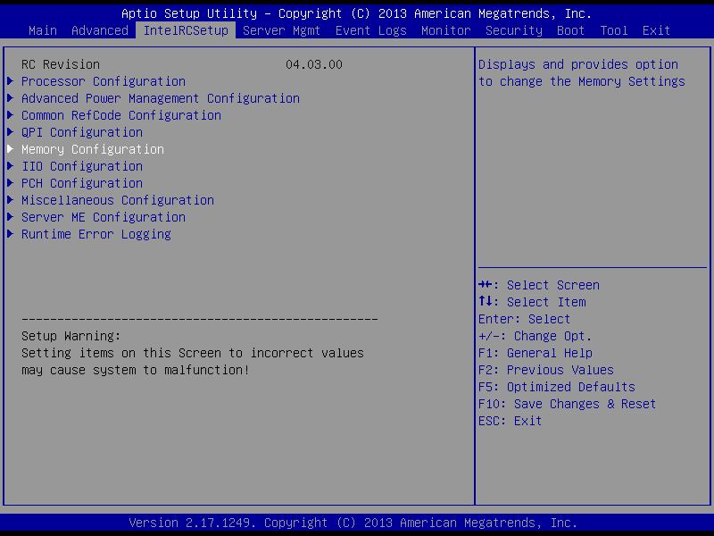Expand the Miscellaneous Configuration arrow

(10, 200)
